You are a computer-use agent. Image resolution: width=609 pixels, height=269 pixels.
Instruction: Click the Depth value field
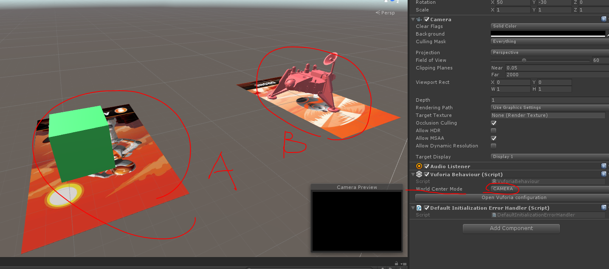[x=550, y=100]
